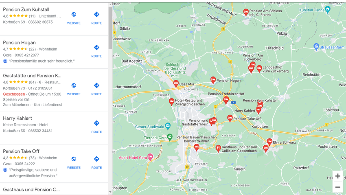Click Straussenfarm shopping marker
The image size is (346, 195).
[x=316, y=47]
